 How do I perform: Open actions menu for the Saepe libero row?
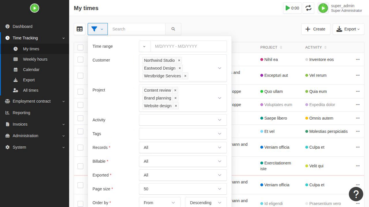pyautogui.click(x=358, y=118)
